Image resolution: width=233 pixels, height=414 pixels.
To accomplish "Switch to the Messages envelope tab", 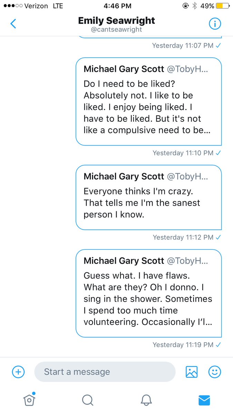I will point(204,400).
